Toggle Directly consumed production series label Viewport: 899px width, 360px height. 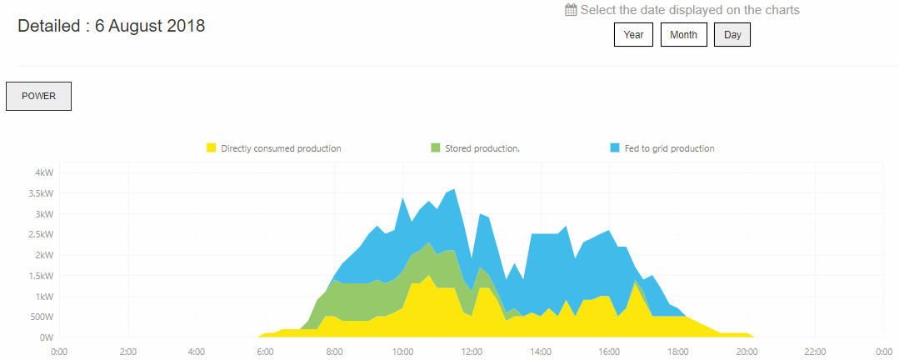(281, 148)
